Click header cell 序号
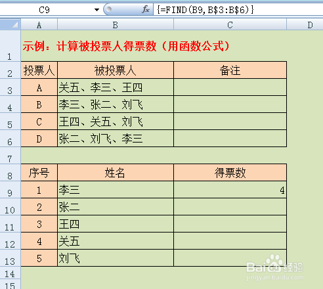Screen dimensions: 323x289 tap(39, 172)
